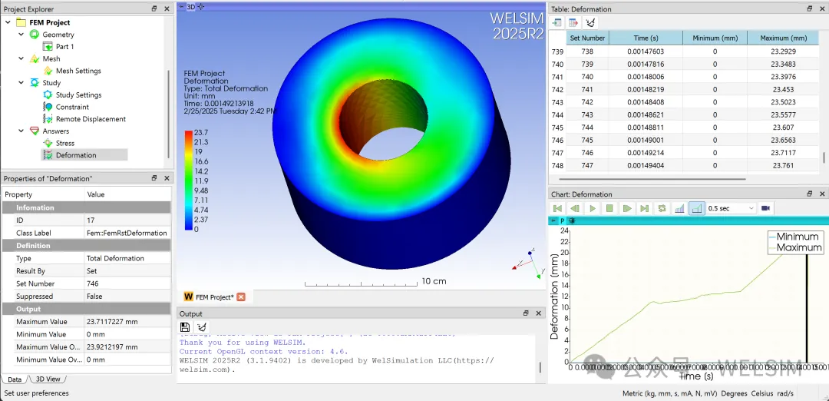This screenshot has width=829, height=401.
Task: Click the Deformation result icon in tree
Action: point(48,155)
